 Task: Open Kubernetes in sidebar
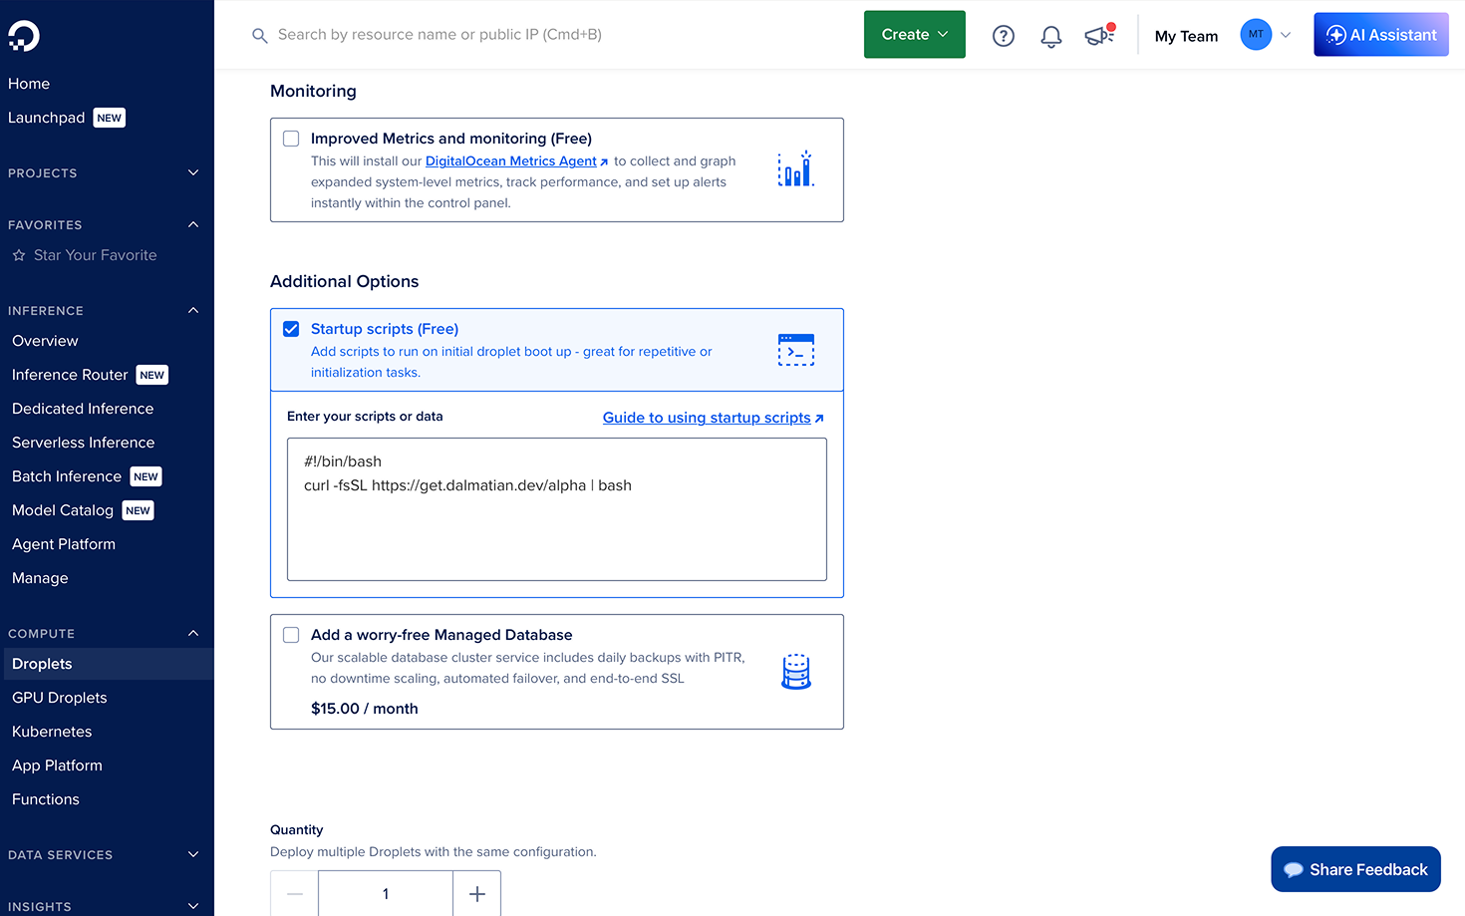(x=52, y=732)
